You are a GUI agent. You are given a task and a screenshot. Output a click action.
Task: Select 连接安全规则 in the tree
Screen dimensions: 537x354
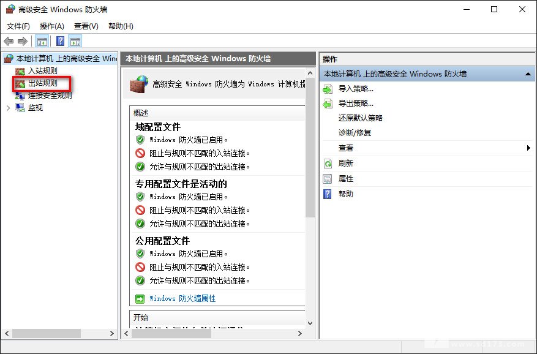pyautogui.click(x=50, y=96)
